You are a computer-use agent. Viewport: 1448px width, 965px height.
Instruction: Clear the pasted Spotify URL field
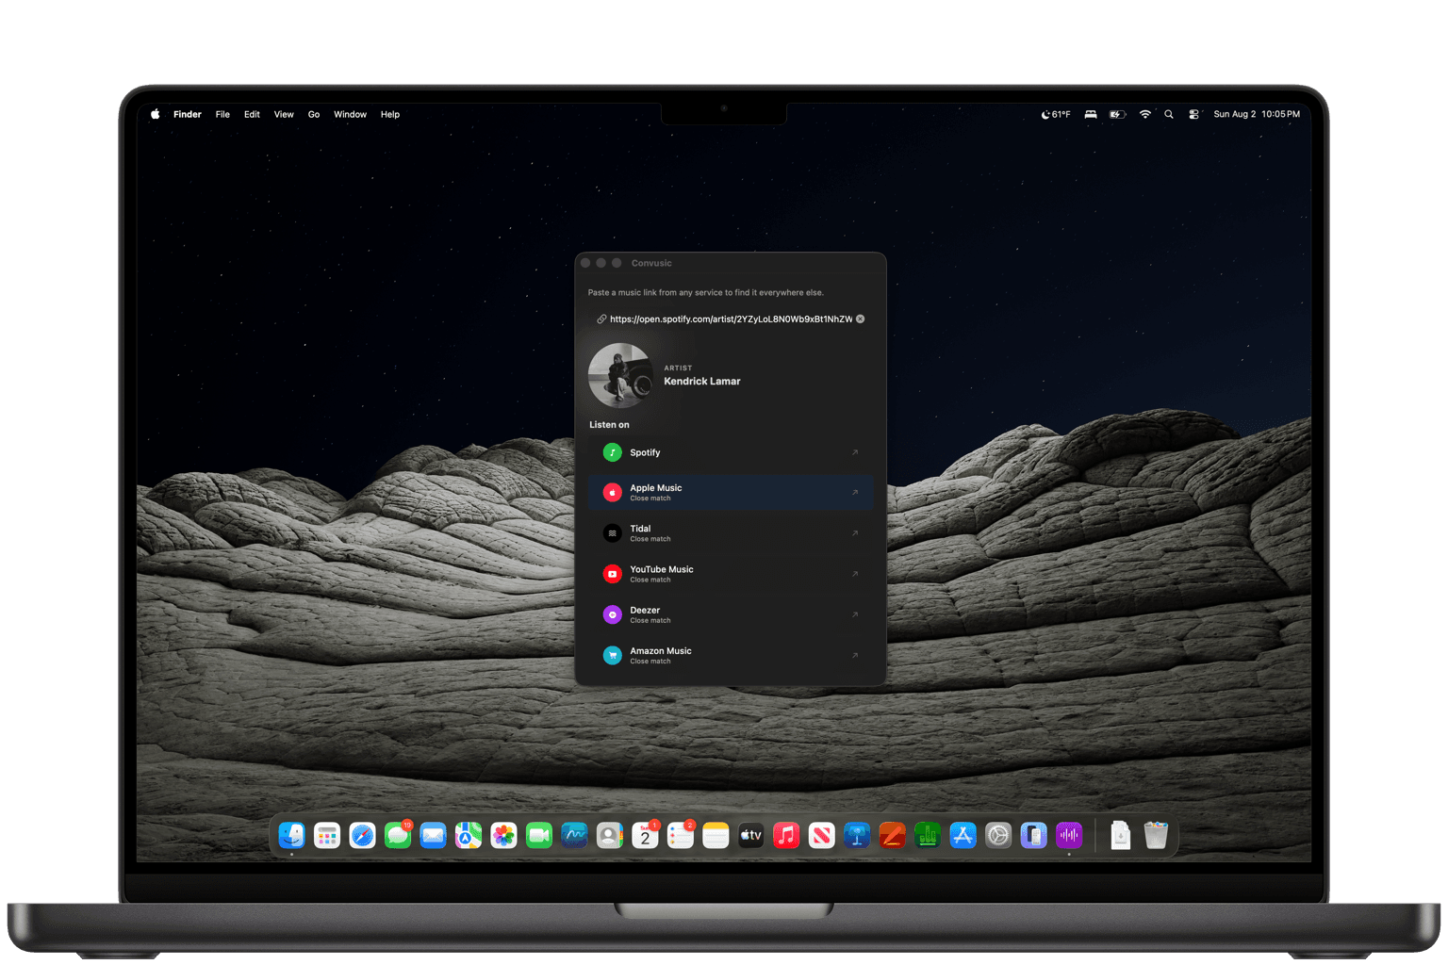[860, 319]
